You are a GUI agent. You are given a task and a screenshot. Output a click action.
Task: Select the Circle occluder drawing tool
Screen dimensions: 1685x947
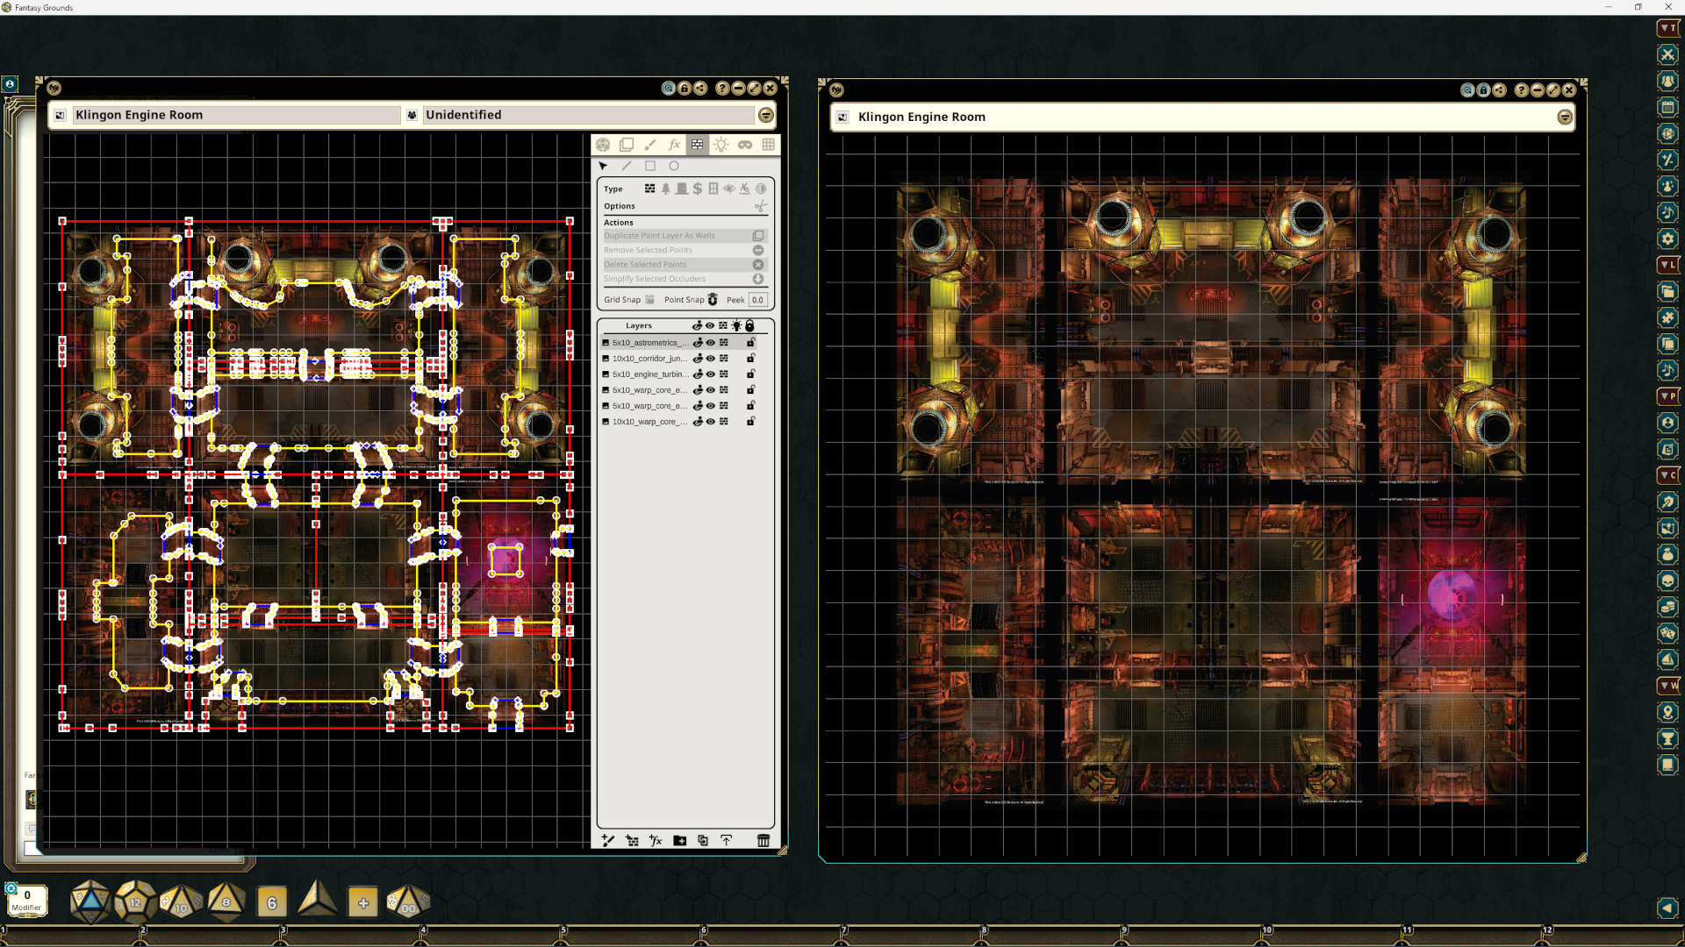[674, 166]
